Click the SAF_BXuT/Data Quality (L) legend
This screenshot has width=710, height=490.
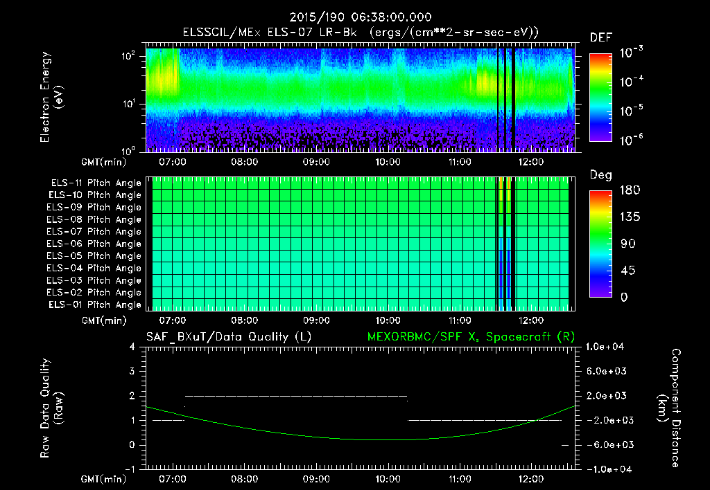click(x=229, y=337)
